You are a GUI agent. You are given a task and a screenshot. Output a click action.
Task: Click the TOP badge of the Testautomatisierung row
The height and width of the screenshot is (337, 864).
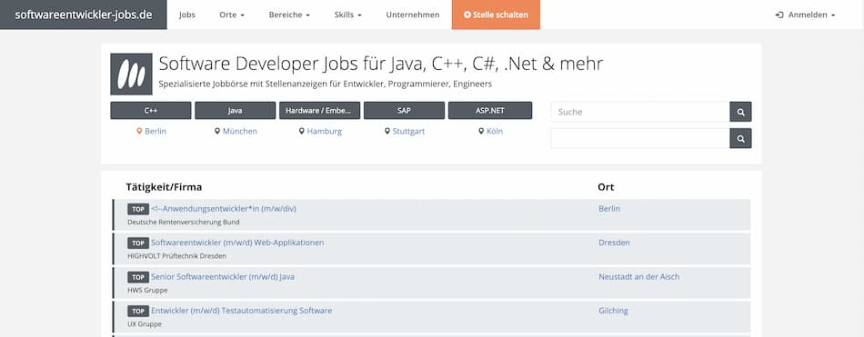tap(138, 312)
